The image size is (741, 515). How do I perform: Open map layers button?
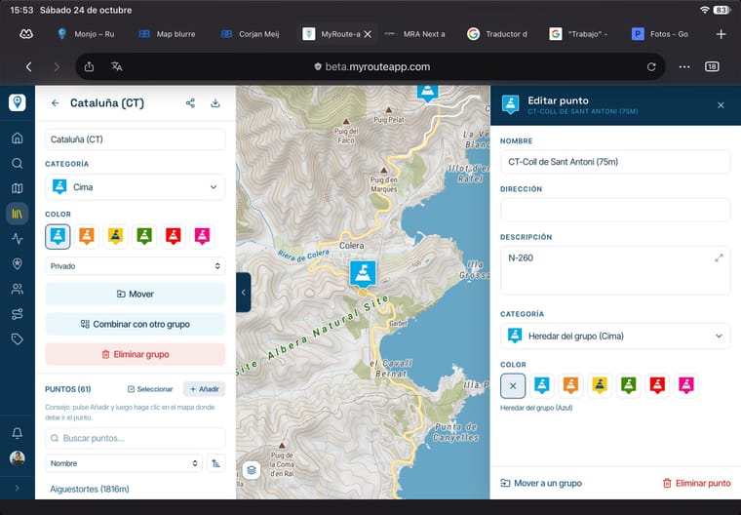pos(252,470)
